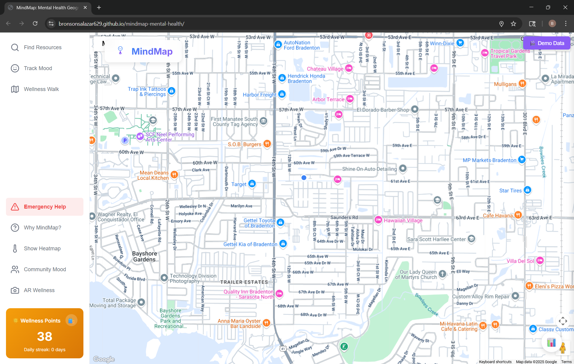Click the blue current location dot
This screenshot has width=574, height=364.
304,178
